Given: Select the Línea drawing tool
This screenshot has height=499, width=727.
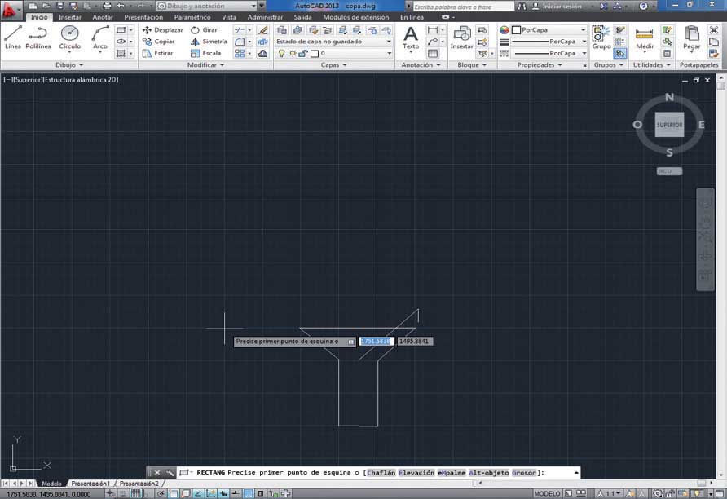Looking at the screenshot, I should (13, 38).
